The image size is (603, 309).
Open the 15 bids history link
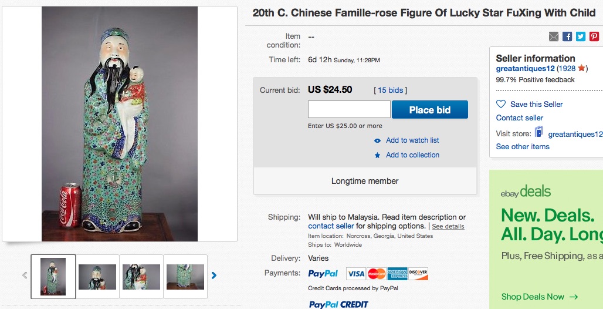tap(390, 90)
